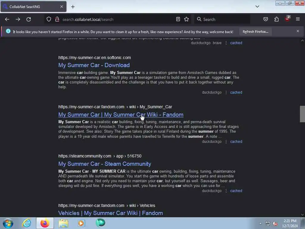Focus the address bar URL
This screenshot has height=229, width=305.
pyautogui.click(x=117, y=19)
